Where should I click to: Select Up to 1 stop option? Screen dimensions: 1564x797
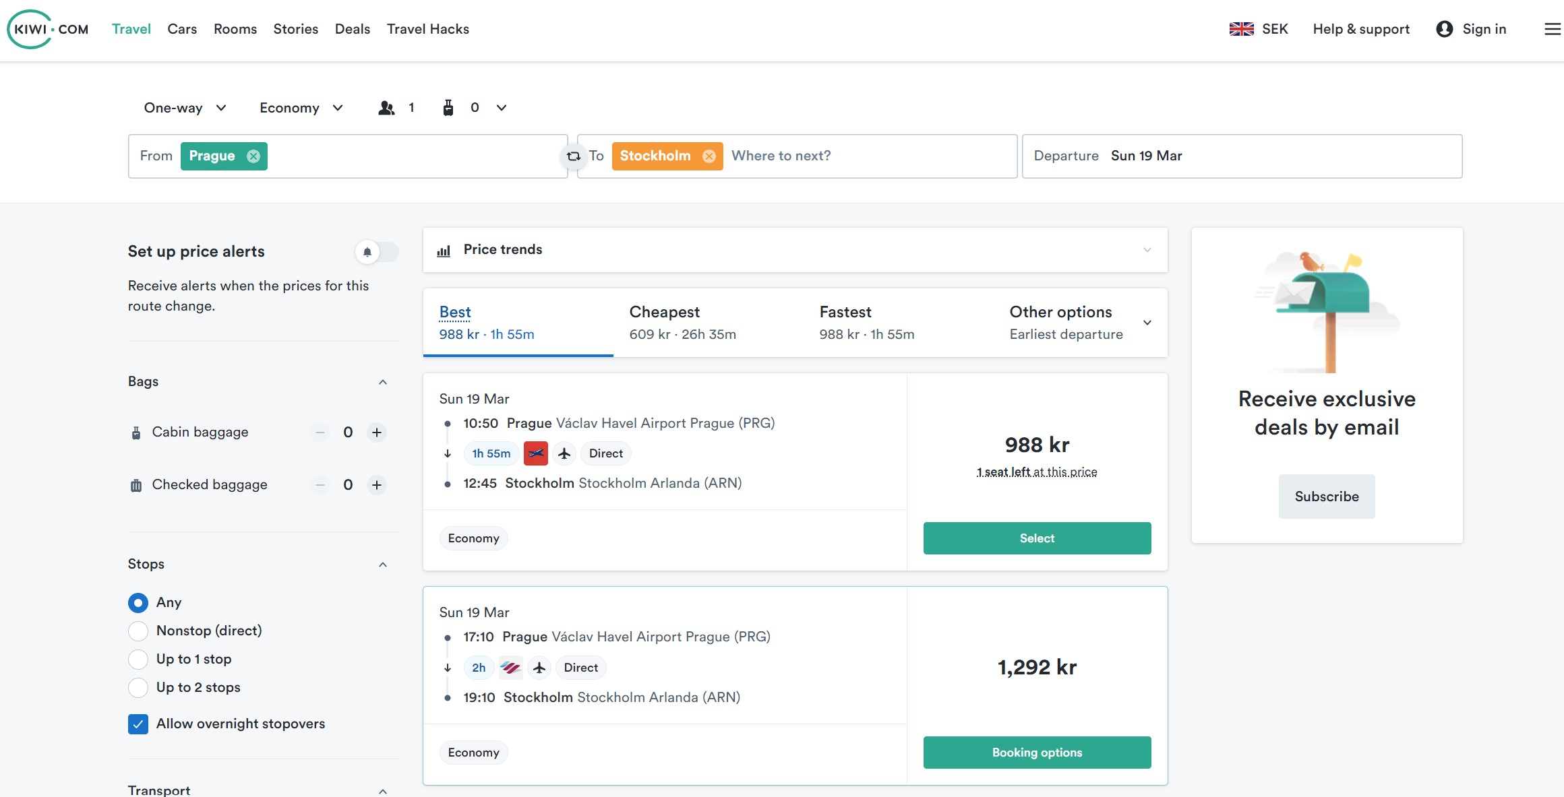coord(138,660)
